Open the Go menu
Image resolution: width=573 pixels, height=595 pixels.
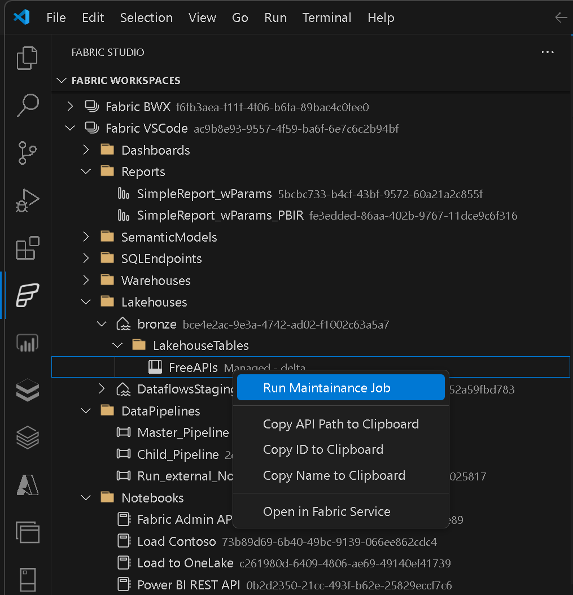click(x=240, y=17)
